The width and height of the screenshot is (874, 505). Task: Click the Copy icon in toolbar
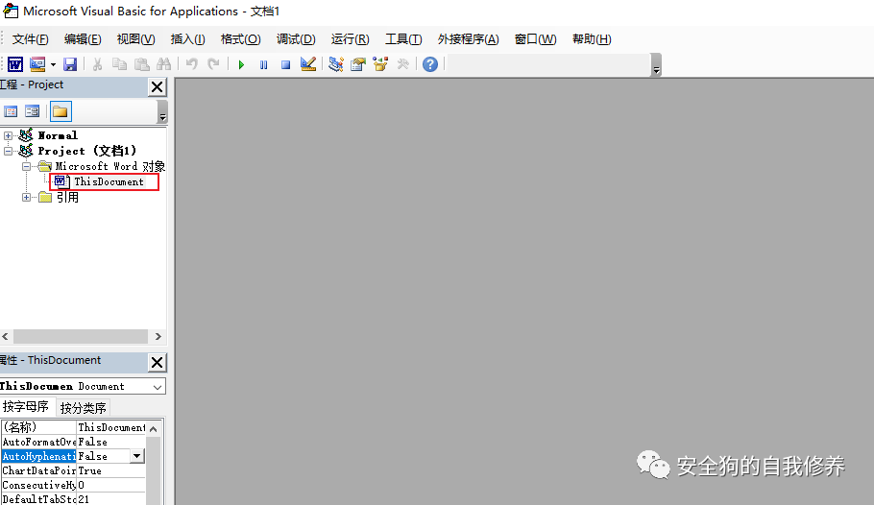[119, 64]
